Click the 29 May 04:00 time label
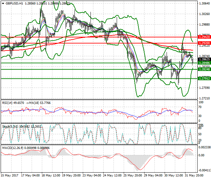Viewport: 211px width, 179px height. 153,175
